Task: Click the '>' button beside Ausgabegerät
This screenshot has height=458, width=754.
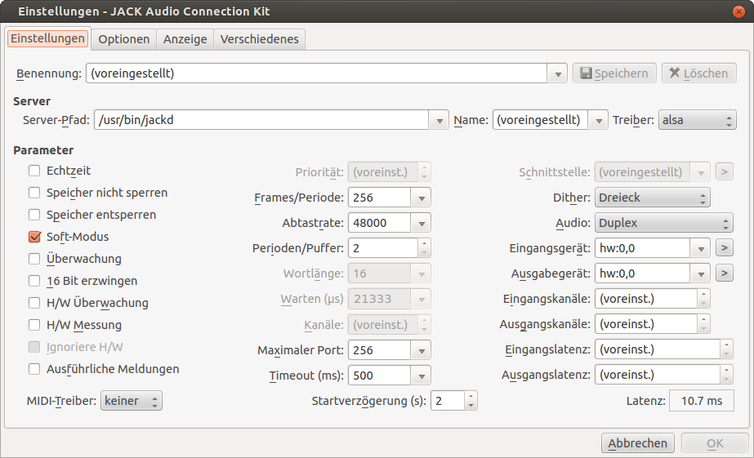Action: [x=723, y=273]
